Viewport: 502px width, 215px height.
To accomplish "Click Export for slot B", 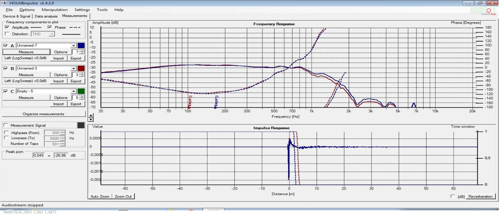I will [x=76, y=81].
